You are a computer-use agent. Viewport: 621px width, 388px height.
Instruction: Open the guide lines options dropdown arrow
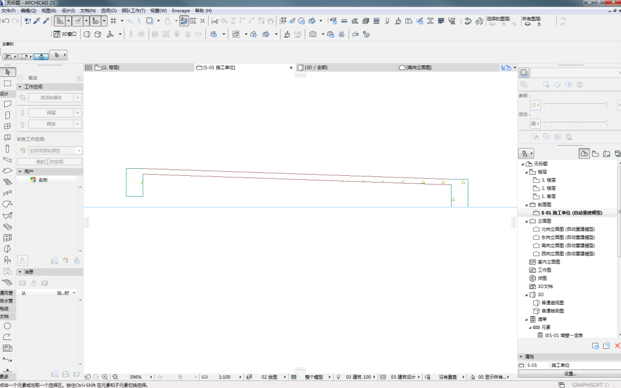tap(68, 21)
